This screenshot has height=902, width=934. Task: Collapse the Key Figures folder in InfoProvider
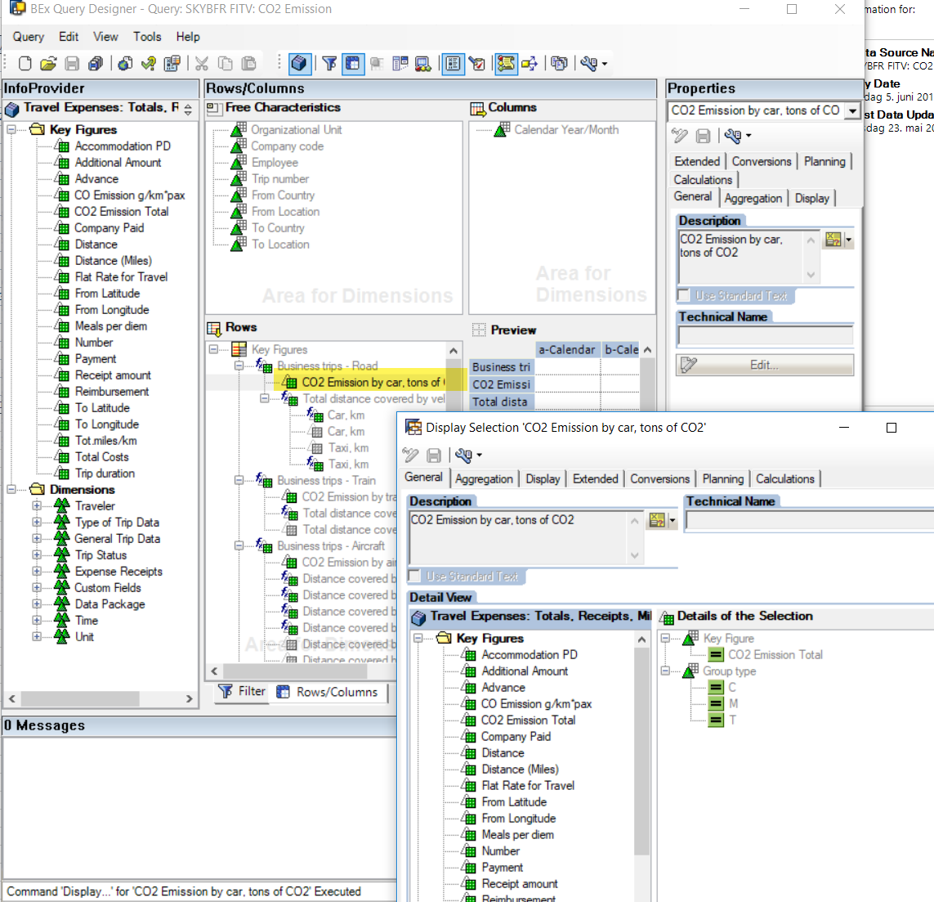[11, 129]
